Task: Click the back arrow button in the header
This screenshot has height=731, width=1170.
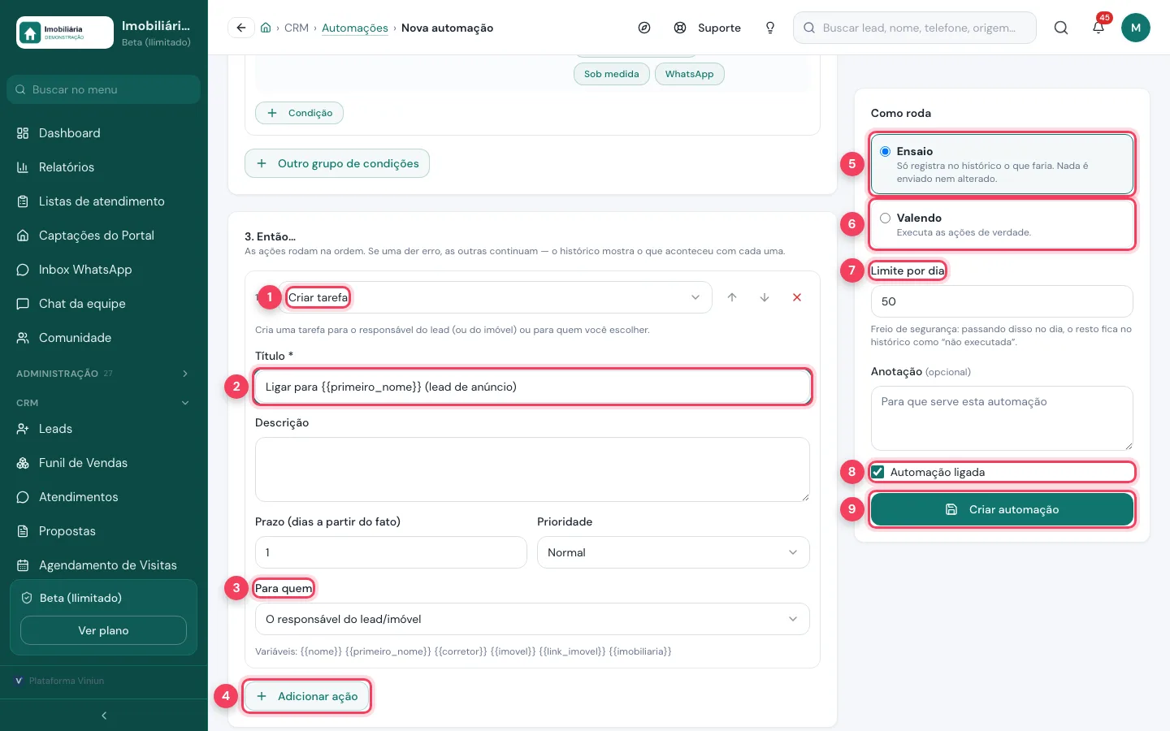Action: click(x=241, y=28)
